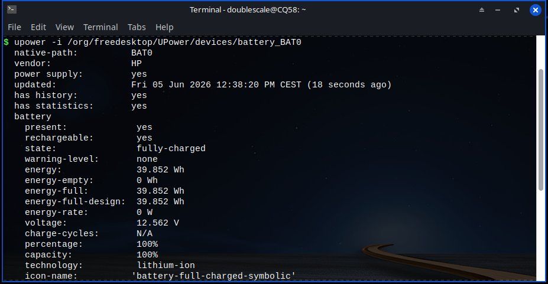
Task: Open the View menu
Action: point(64,27)
